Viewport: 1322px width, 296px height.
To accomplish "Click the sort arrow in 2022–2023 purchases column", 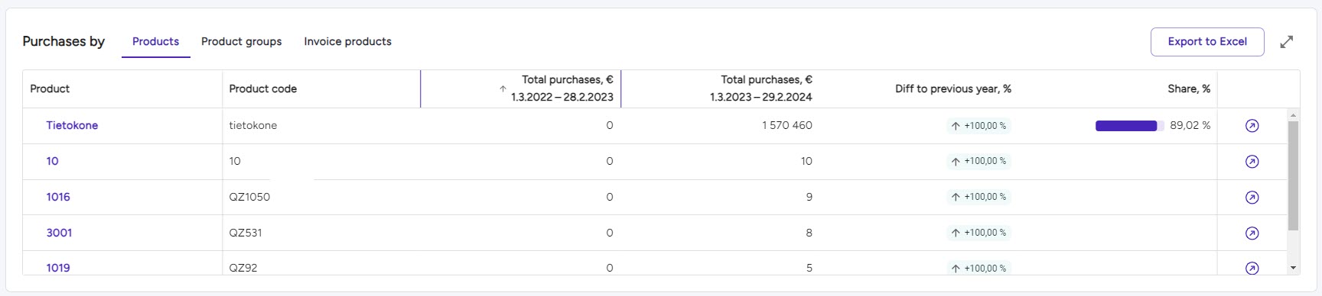I will point(503,89).
